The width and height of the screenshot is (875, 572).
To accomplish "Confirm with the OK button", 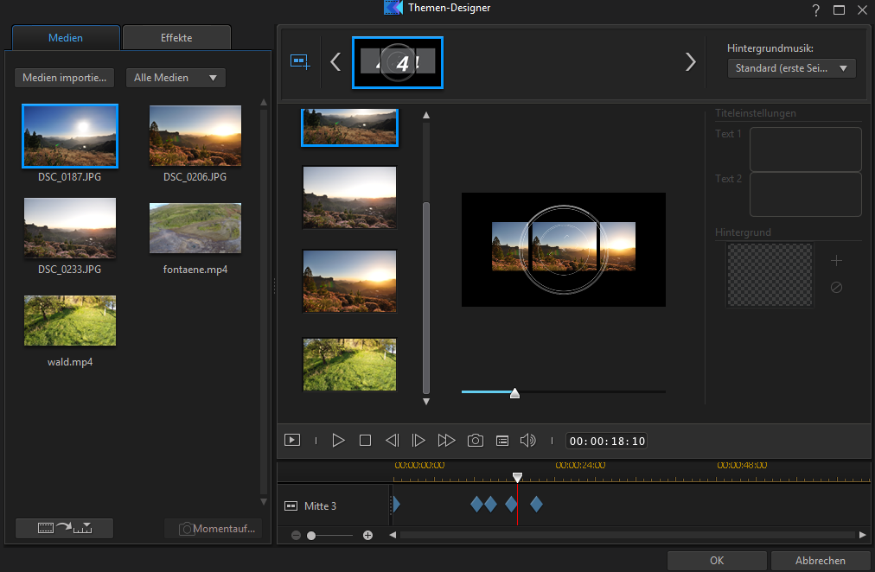I will click(716, 561).
